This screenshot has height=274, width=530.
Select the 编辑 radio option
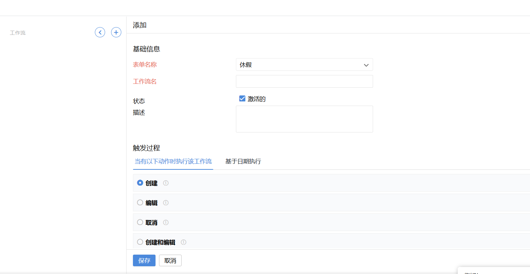(x=140, y=203)
